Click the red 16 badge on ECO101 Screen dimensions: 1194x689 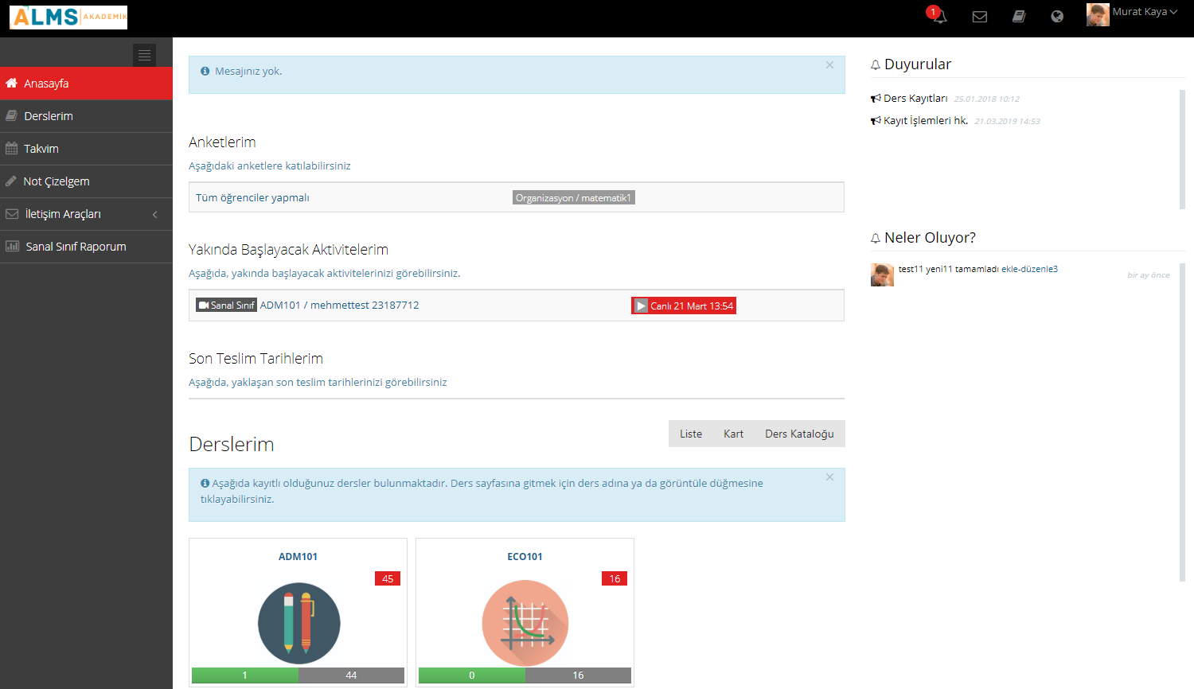click(x=615, y=578)
